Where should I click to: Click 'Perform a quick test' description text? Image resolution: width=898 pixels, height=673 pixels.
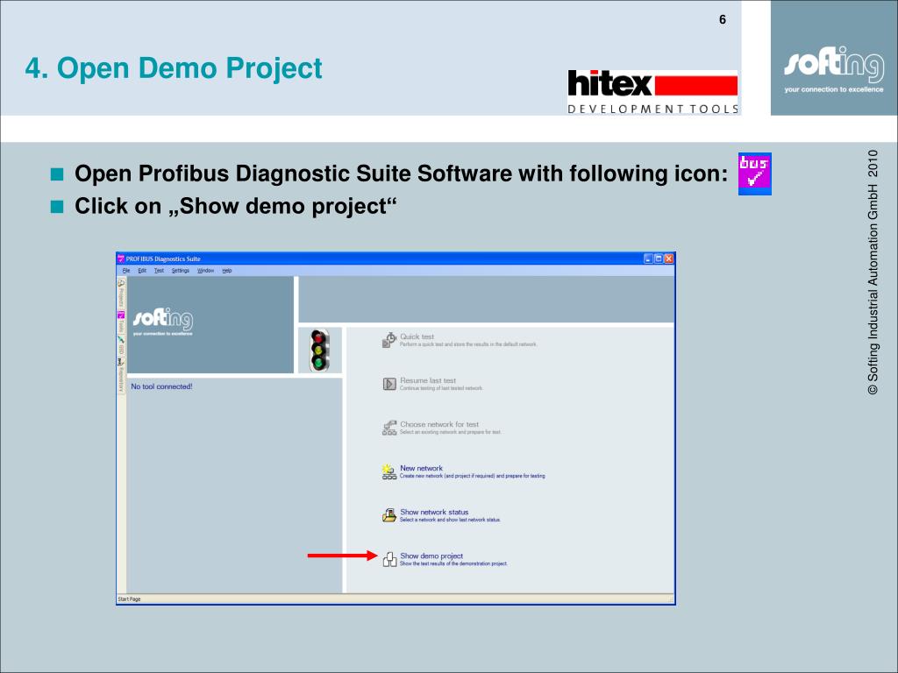click(x=468, y=344)
